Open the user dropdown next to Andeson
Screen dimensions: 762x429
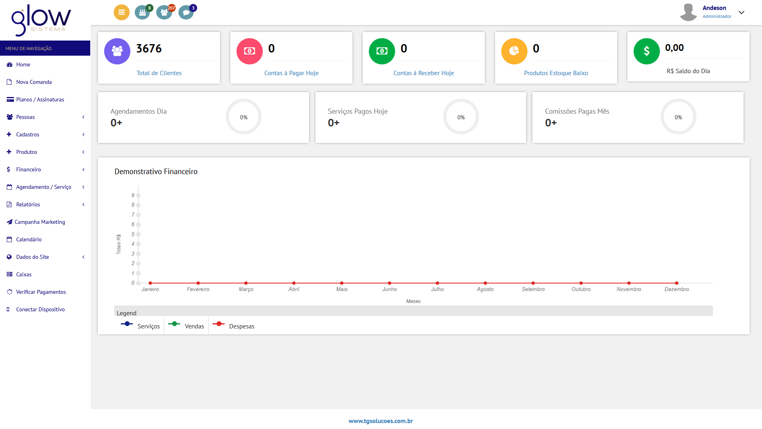pos(741,12)
